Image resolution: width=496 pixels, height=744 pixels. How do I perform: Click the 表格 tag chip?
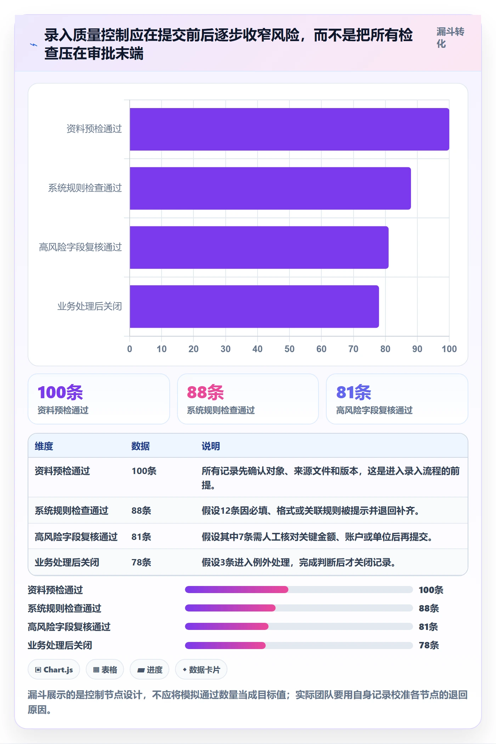pos(105,669)
